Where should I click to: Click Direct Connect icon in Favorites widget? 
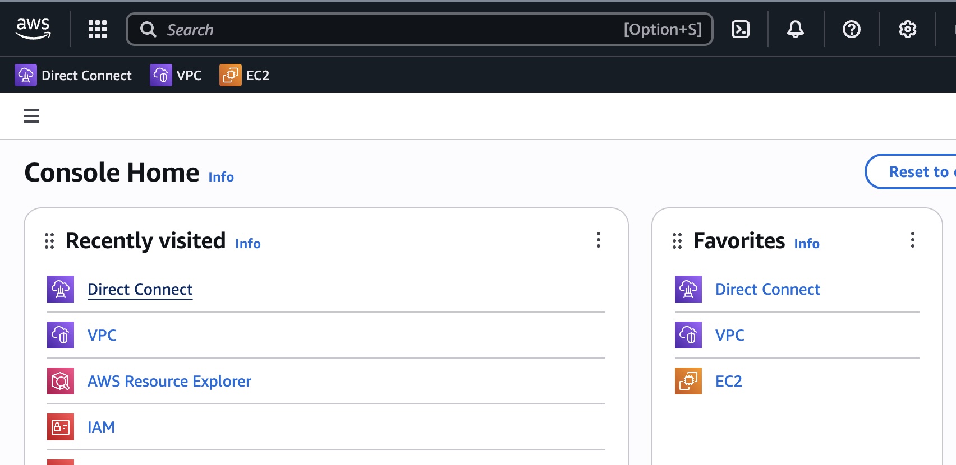[688, 289]
